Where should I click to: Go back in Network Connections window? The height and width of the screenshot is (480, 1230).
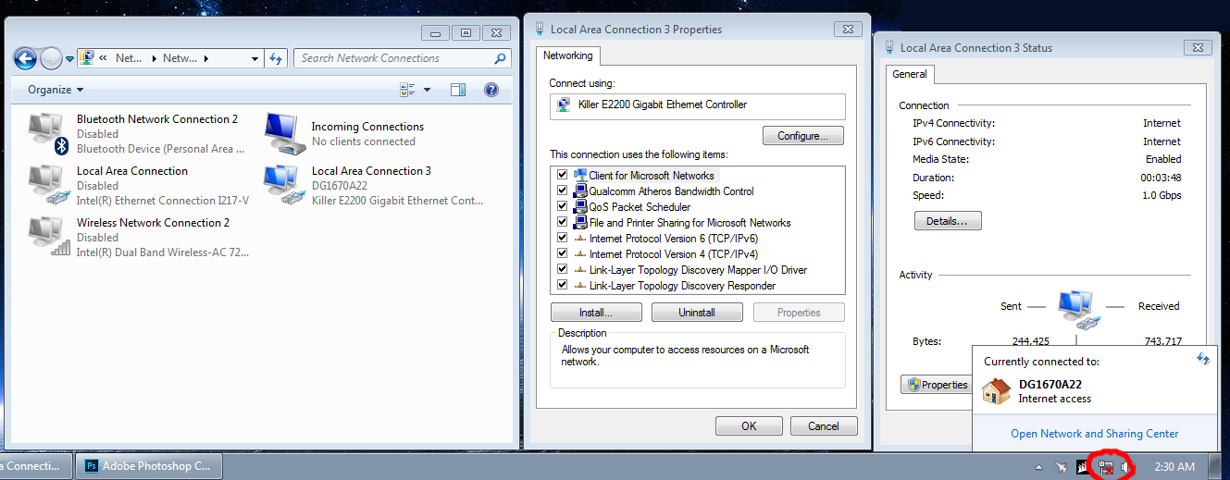[x=25, y=58]
